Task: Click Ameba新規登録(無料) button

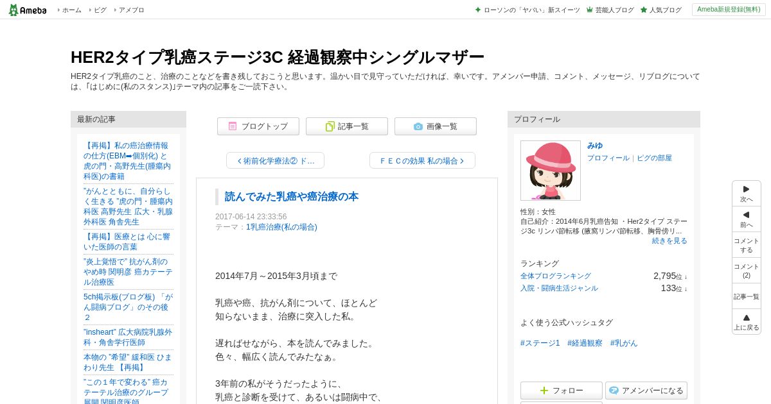Action: [x=729, y=10]
